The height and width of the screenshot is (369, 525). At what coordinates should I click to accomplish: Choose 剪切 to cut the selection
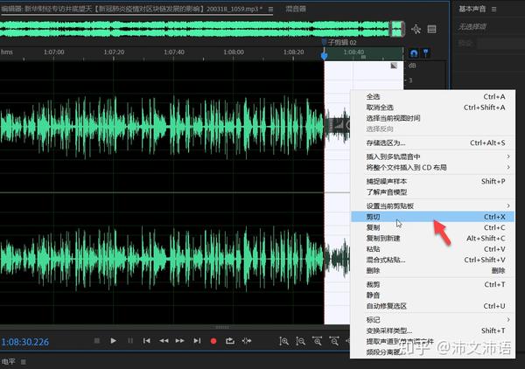pyautogui.click(x=432, y=217)
